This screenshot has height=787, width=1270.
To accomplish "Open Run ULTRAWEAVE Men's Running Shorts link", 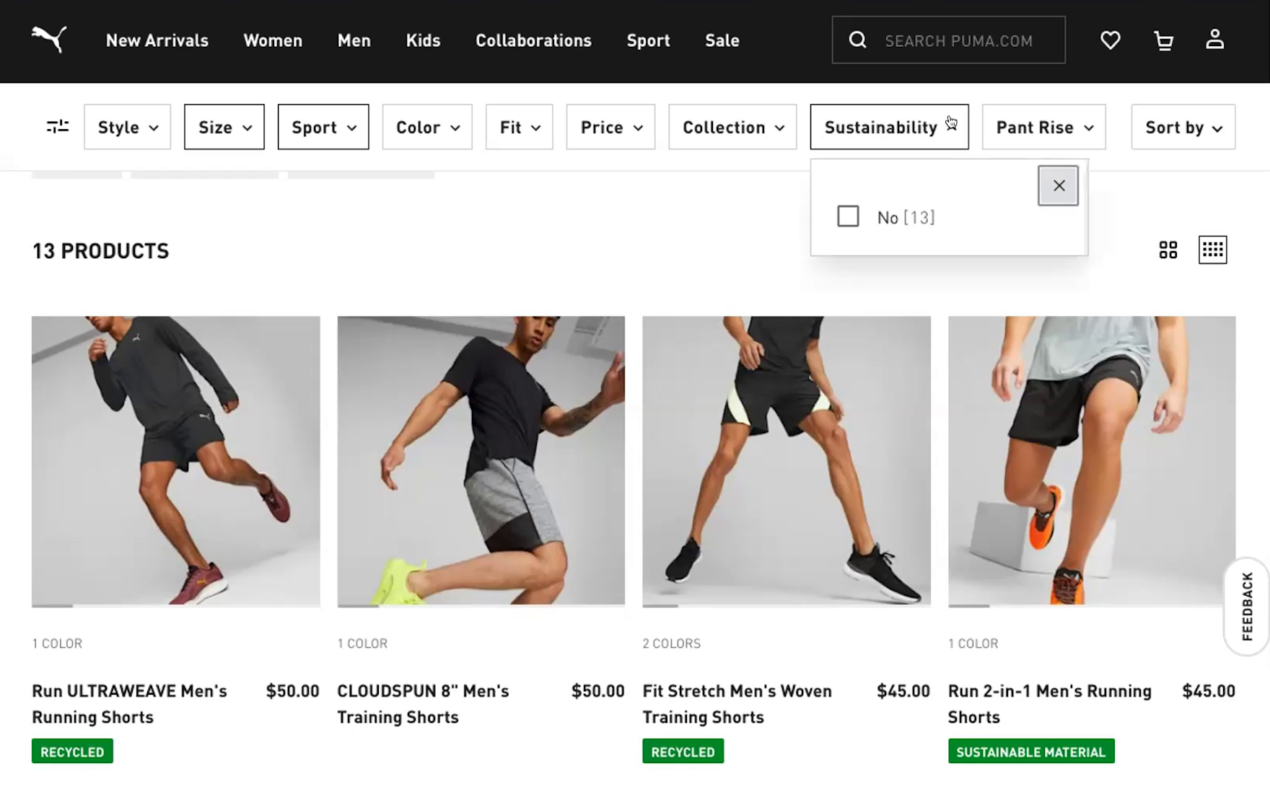I will pyautogui.click(x=130, y=703).
